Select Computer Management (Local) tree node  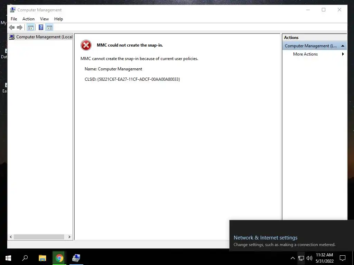[41, 37]
